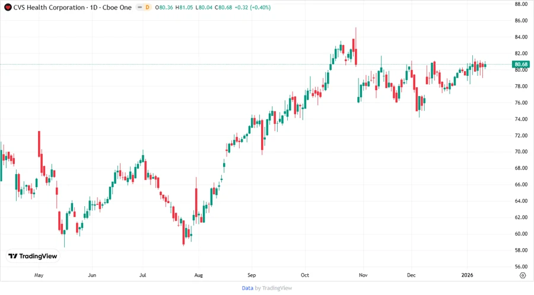Click the 86.00 price axis label
The image size is (534, 295).
click(521, 20)
